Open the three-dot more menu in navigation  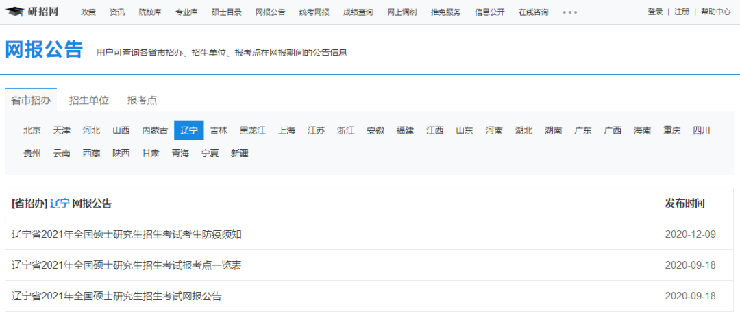coord(569,12)
